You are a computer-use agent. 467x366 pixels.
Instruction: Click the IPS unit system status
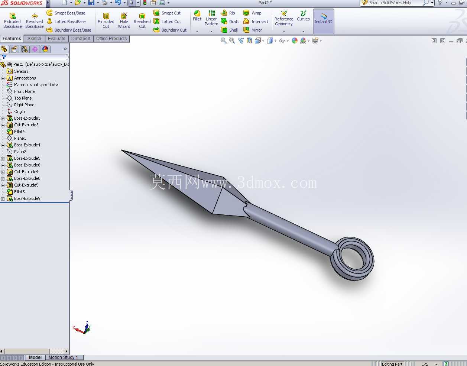point(425,364)
